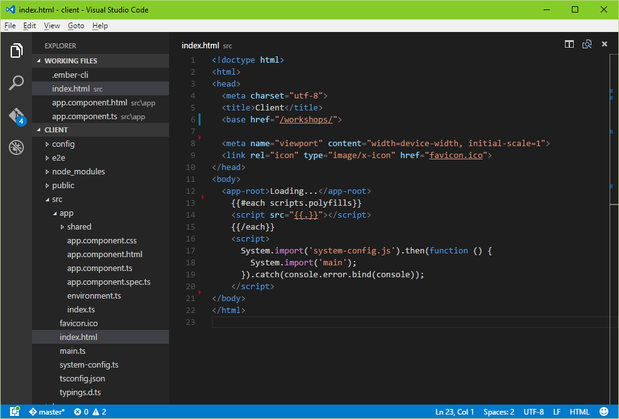
Task: Place cursor on empty line 23
Action: pos(410,322)
